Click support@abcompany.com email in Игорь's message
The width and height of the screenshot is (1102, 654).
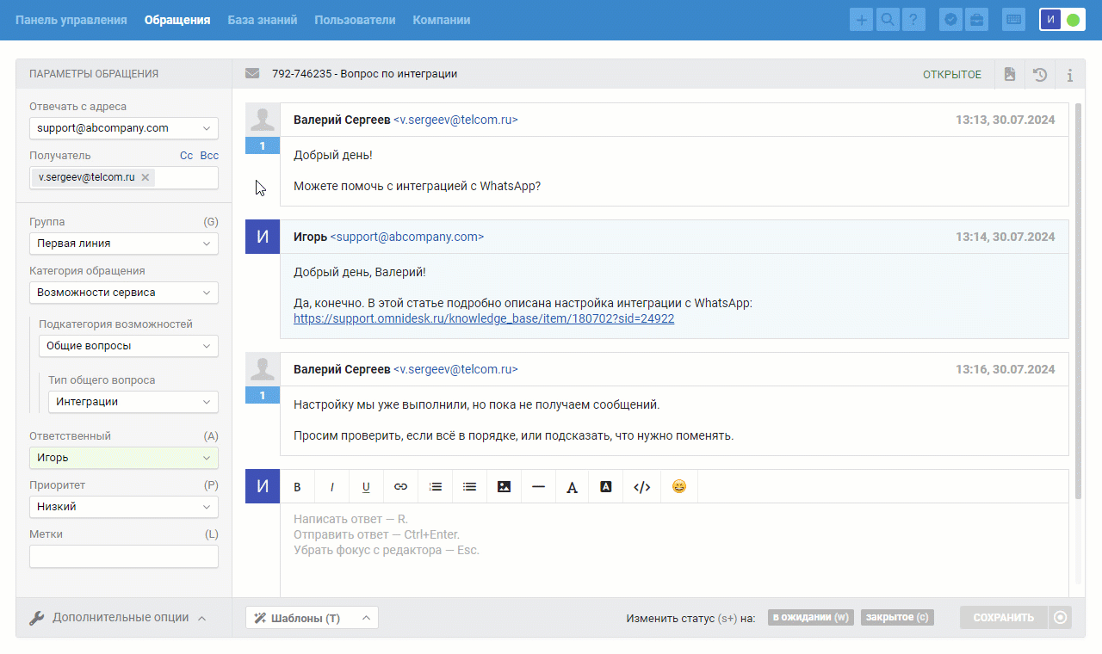coord(407,237)
